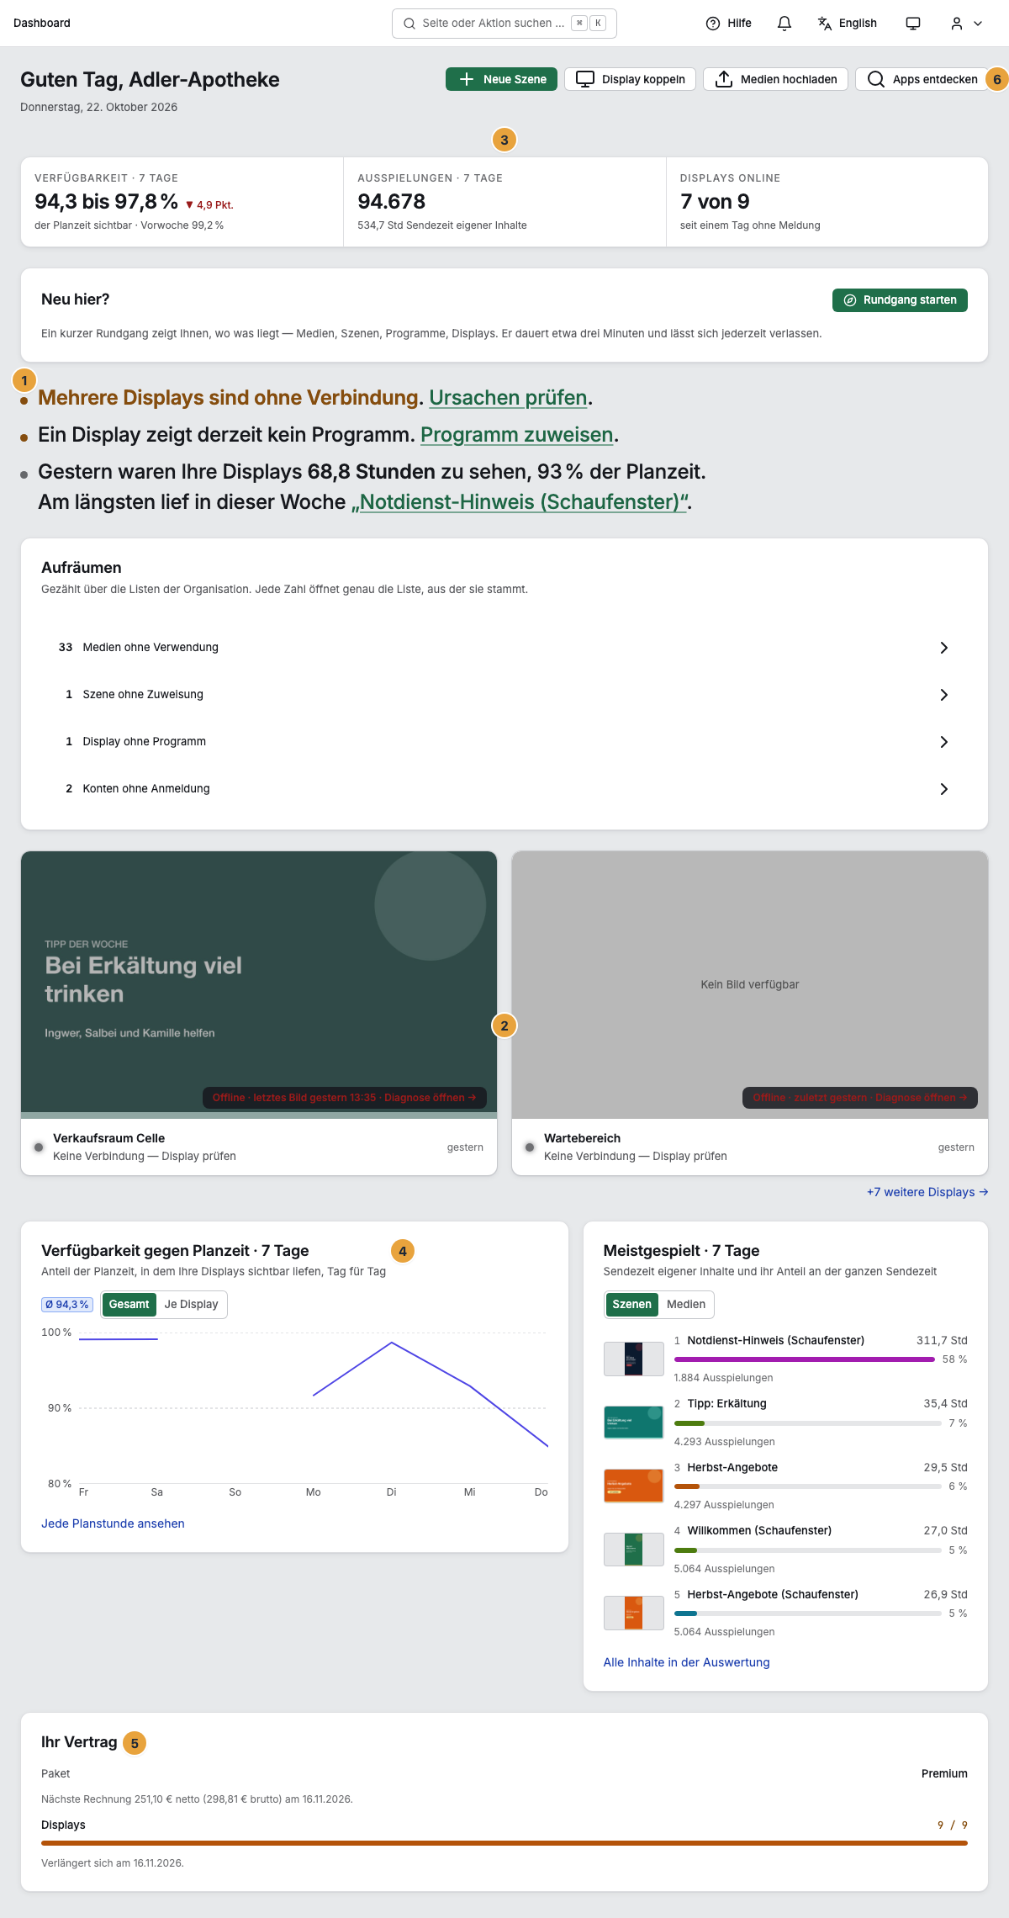Click the Verkaufsraum Celle display name
1009x1918 pixels.
(x=108, y=1138)
